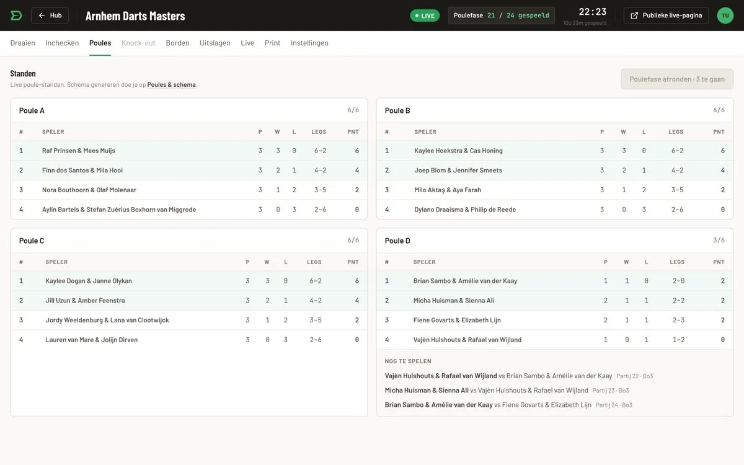Click the Poule C heading
The width and height of the screenshot is (744, 465).
click(32, 241)
